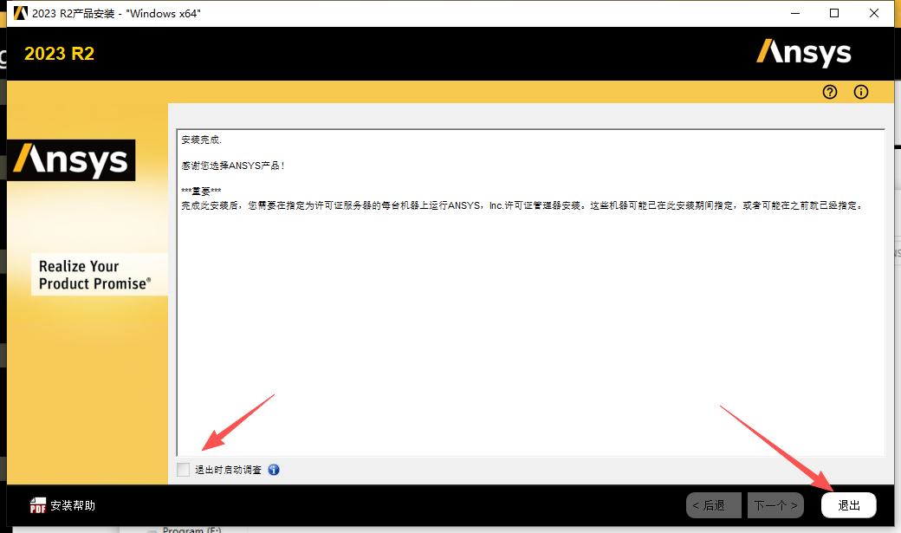Screen dimensions: 901x533
Task: Close the installer window with X
Action: tap(874, 13)
